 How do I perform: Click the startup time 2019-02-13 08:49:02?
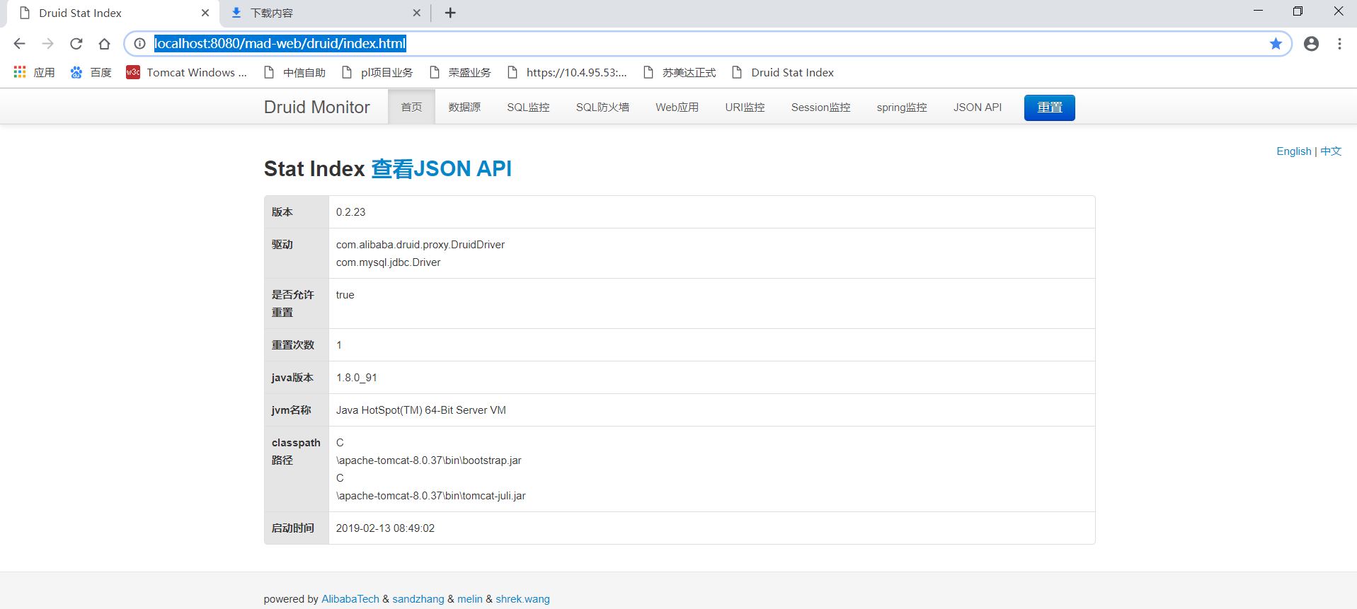pos(385,528)
